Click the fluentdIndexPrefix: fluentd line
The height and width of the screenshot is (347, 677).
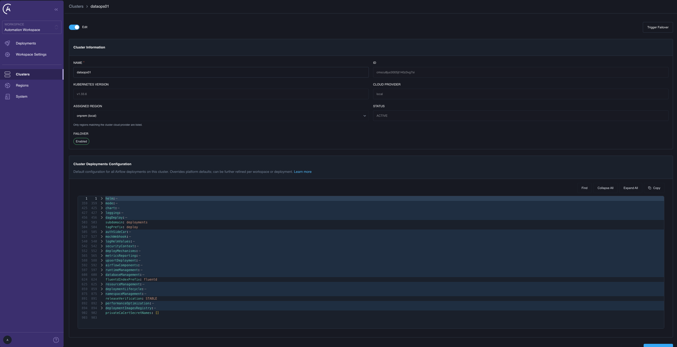(x=131, y=280)
